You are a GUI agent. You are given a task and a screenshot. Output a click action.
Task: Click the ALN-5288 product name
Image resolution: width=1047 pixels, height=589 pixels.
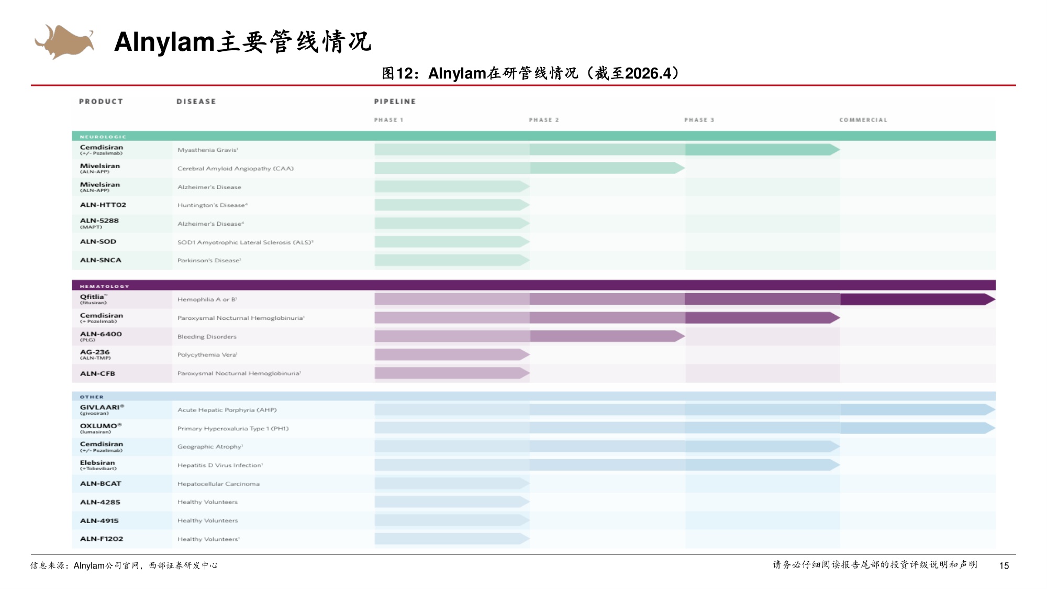point(99,220)
